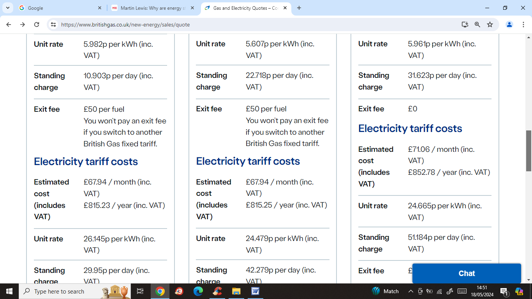Click the 24.665p per kWh electricity rate
The width and height of the screenshot is (532, 299).
click(445, 211)
